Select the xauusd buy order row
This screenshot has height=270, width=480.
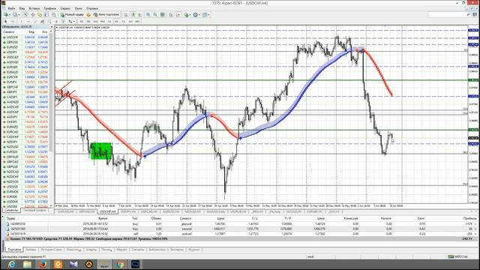click(x=240, y=229)
